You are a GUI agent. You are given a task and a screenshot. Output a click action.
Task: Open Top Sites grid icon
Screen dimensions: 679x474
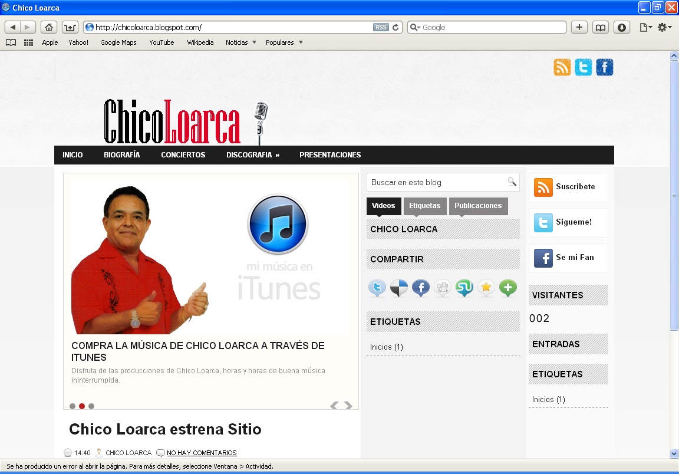(x=28, y=42)
